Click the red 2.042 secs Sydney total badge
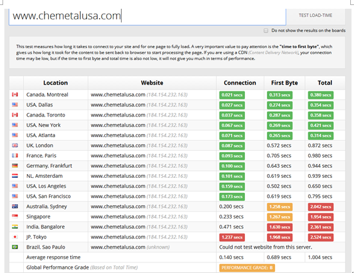354x273 pixels. click(x=321, y=207)
